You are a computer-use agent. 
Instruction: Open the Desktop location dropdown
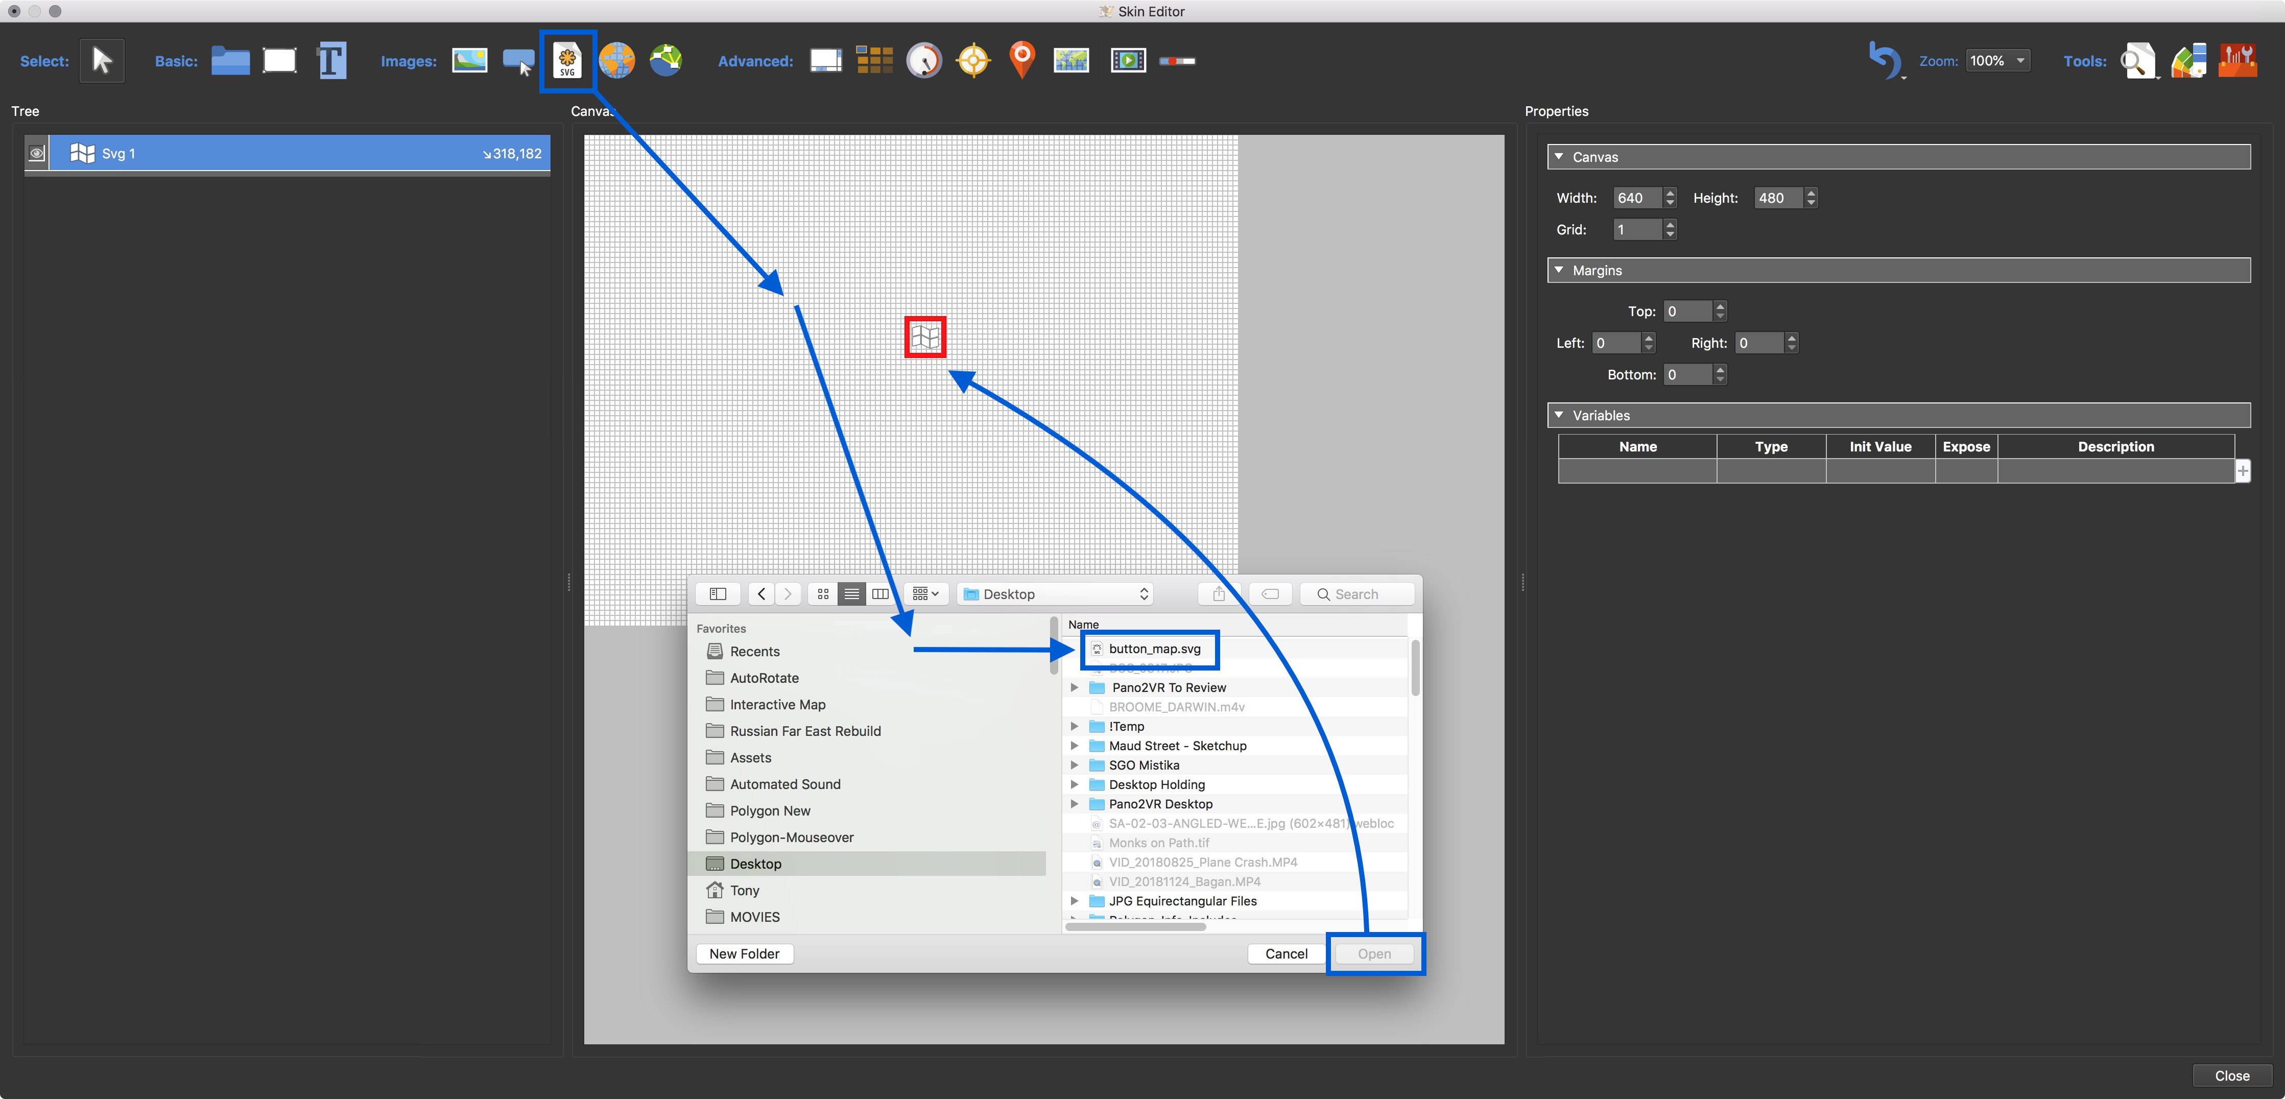[x=1056, y=594]
